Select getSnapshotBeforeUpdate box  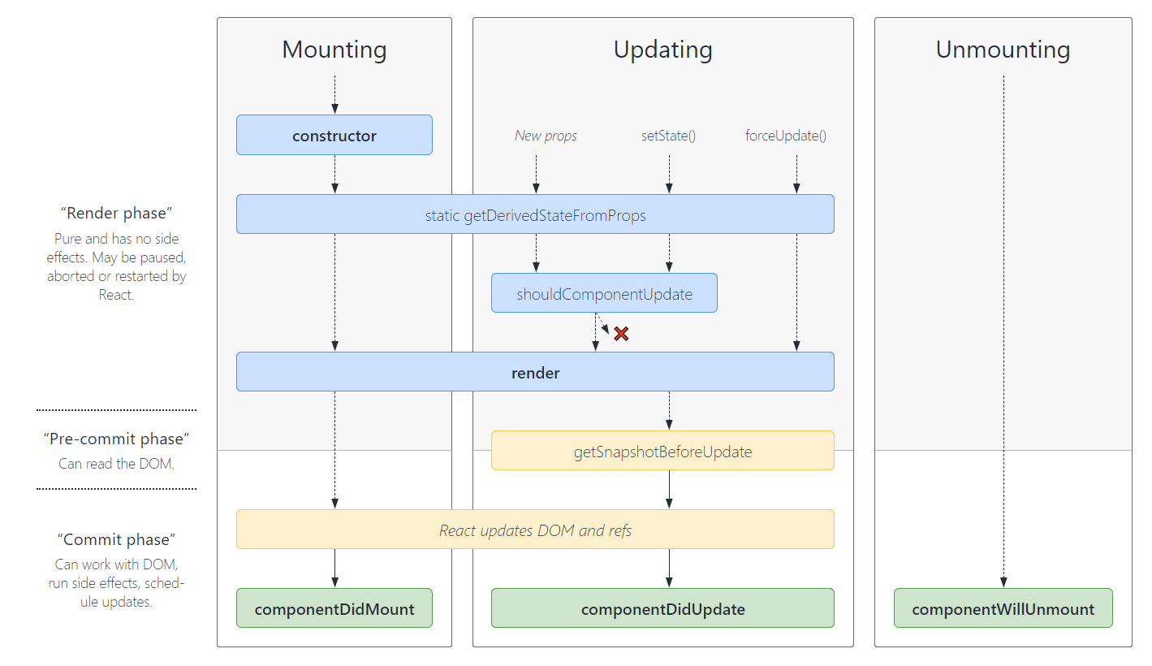pos(662,451)
